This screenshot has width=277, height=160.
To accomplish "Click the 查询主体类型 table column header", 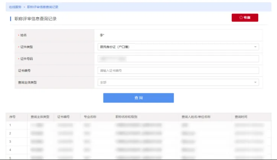I will 40,117.
